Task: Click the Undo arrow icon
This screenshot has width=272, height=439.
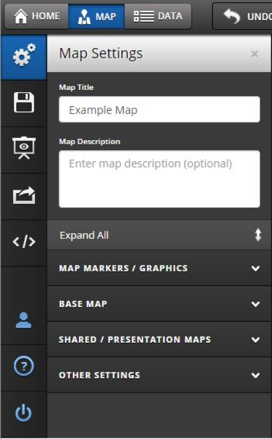Action: click(232, 16)
